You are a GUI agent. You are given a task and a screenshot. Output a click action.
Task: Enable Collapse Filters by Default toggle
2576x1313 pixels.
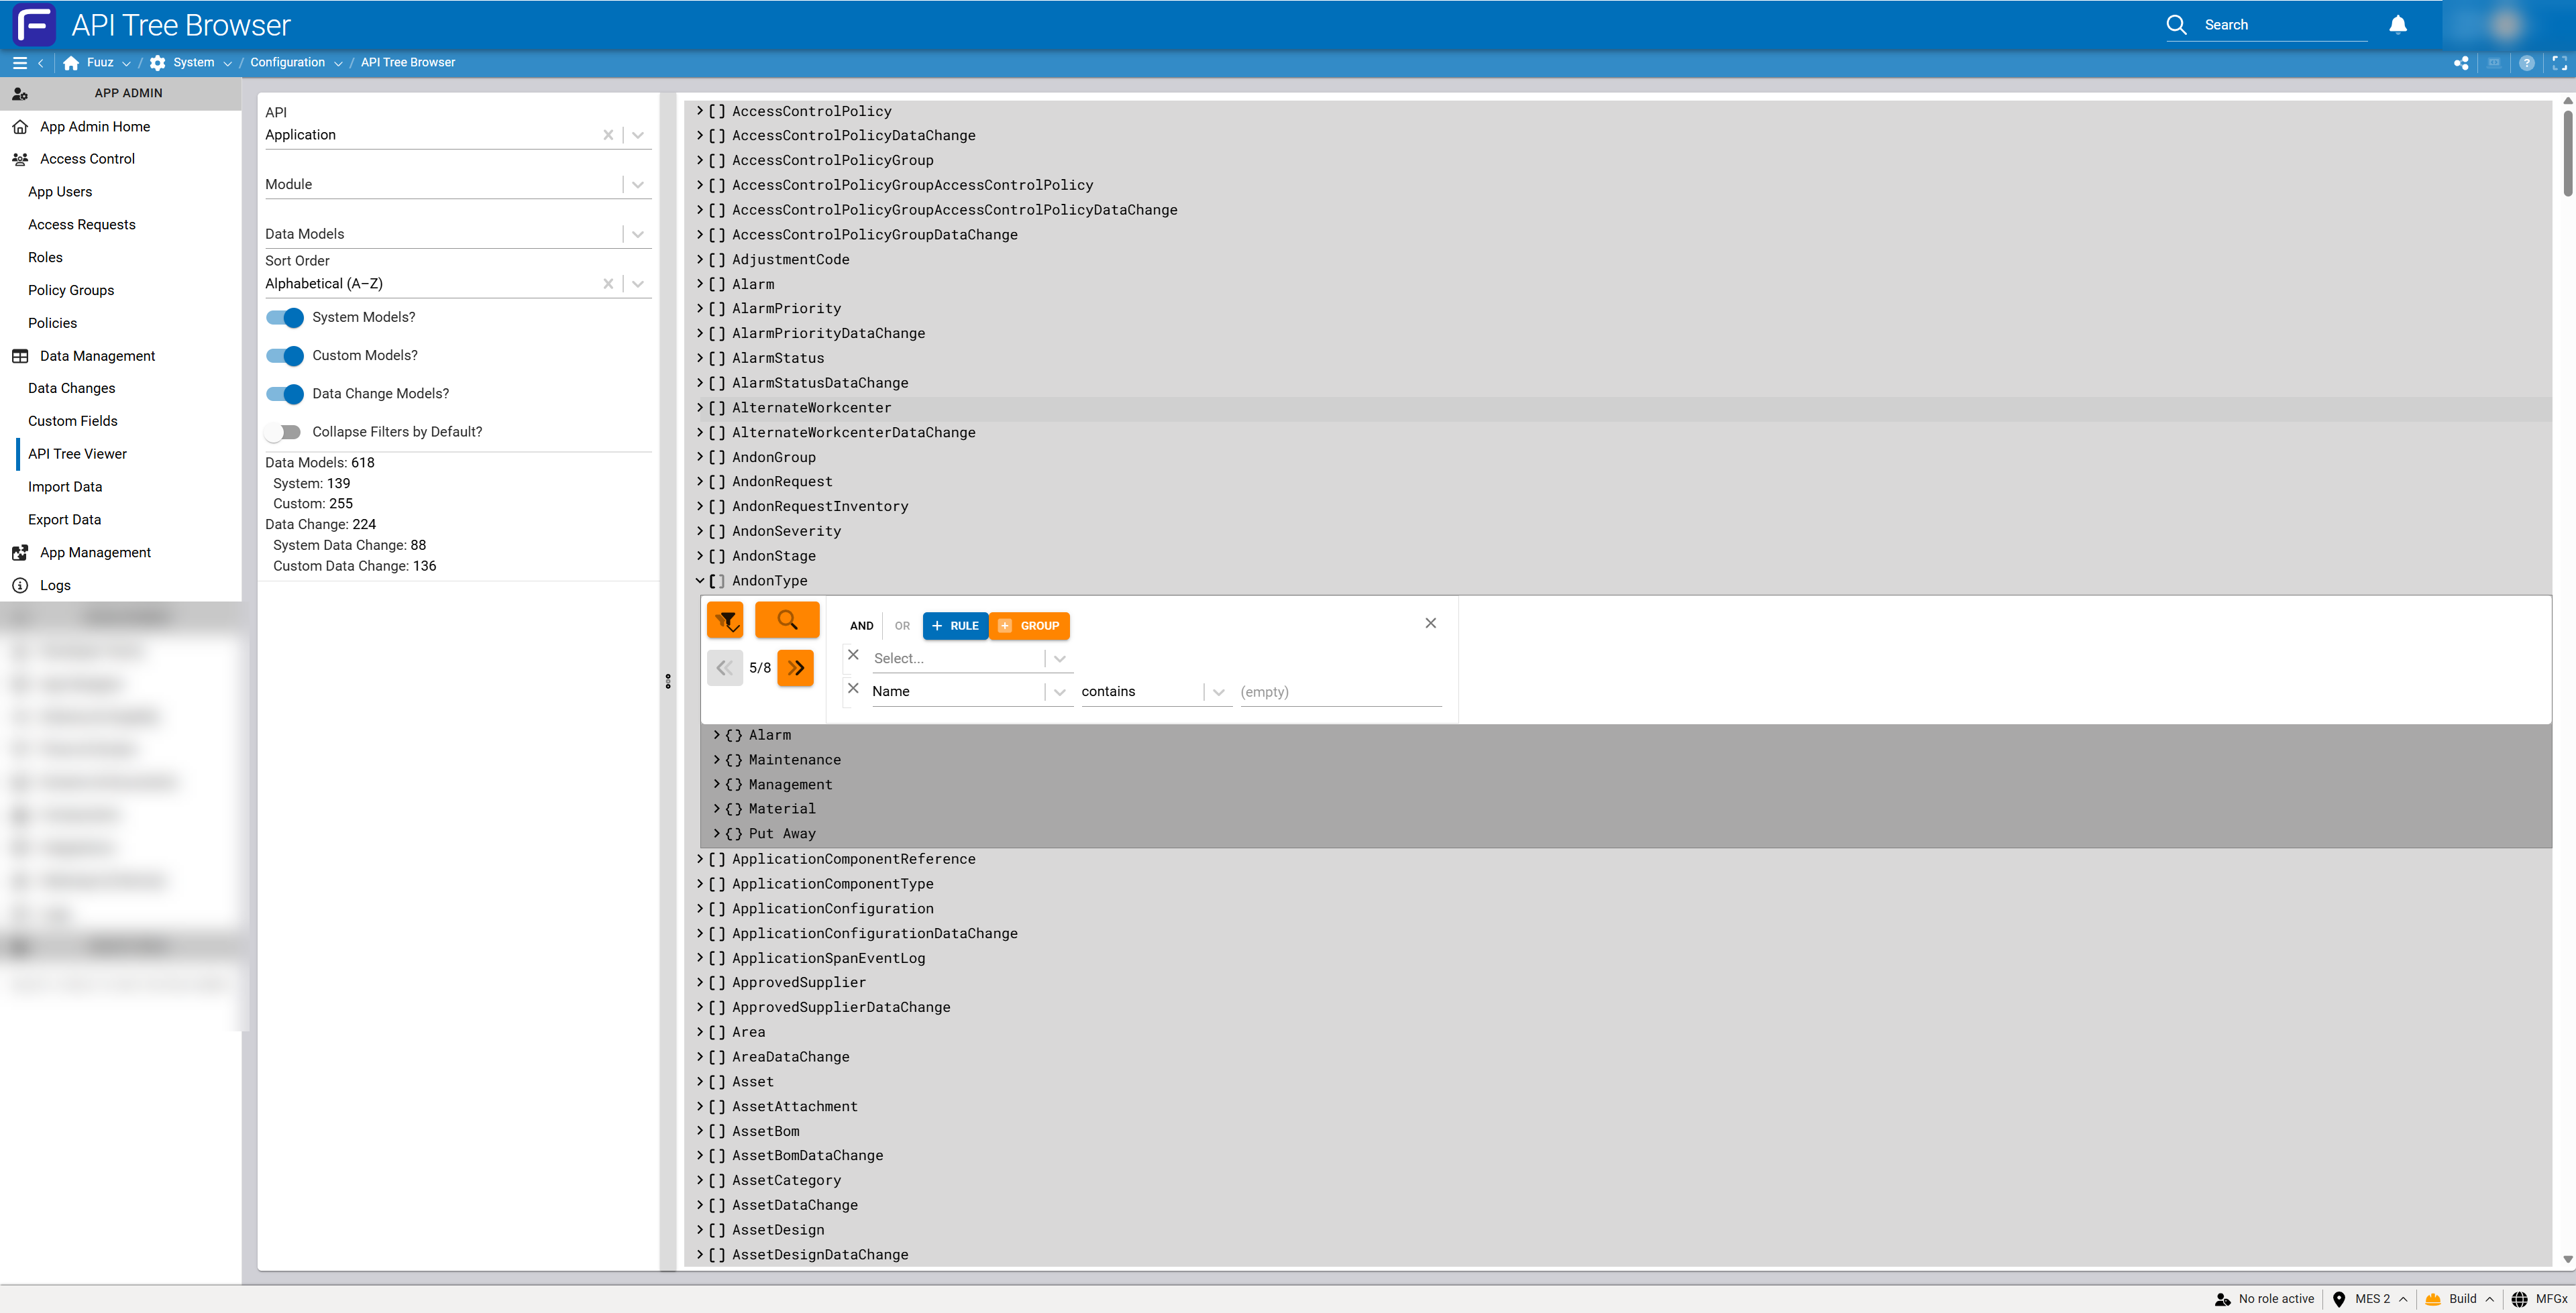click(x=283, y=432)
